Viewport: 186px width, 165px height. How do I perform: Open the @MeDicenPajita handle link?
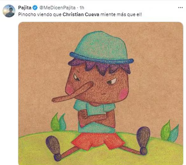point(57,8)
